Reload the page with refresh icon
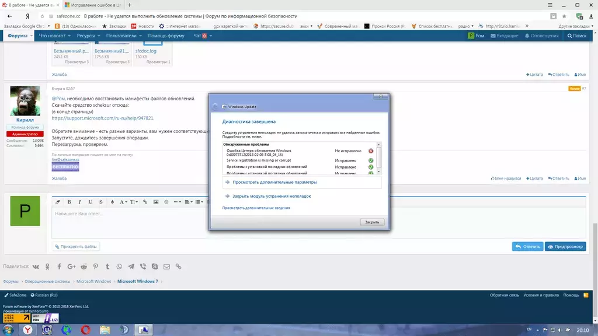598x336 pixels. pos(42,16)
